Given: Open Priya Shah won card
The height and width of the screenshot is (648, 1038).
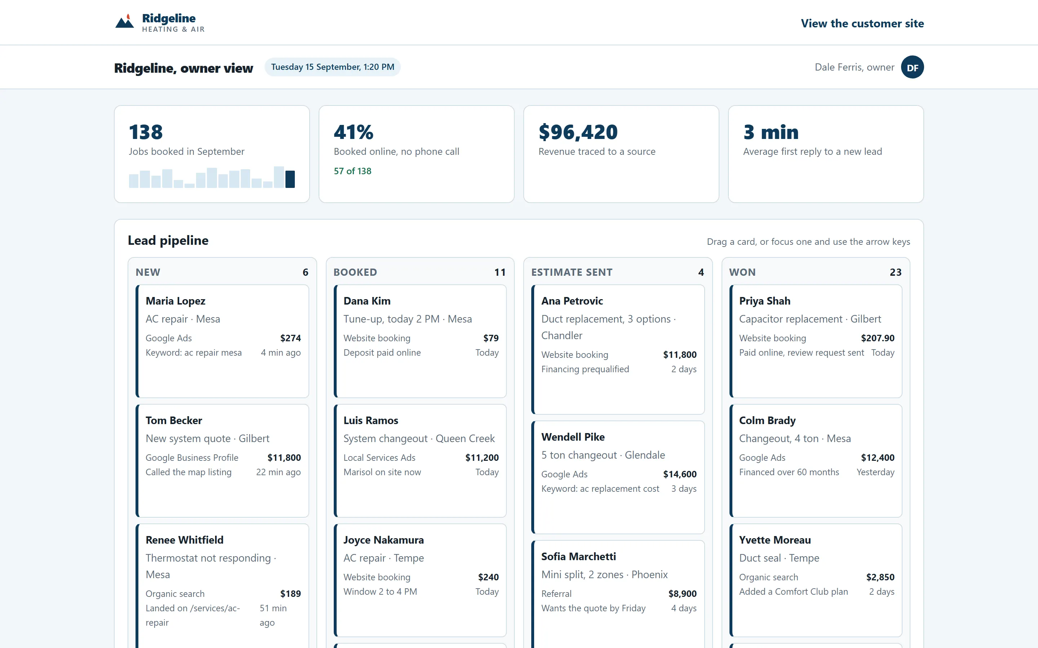Looking at the screenshot, I should pyautogui.click(x=815, y=341).
